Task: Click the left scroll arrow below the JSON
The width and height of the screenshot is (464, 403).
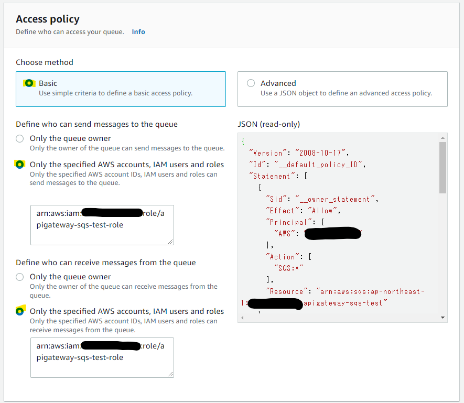Action: coord(242,318)
